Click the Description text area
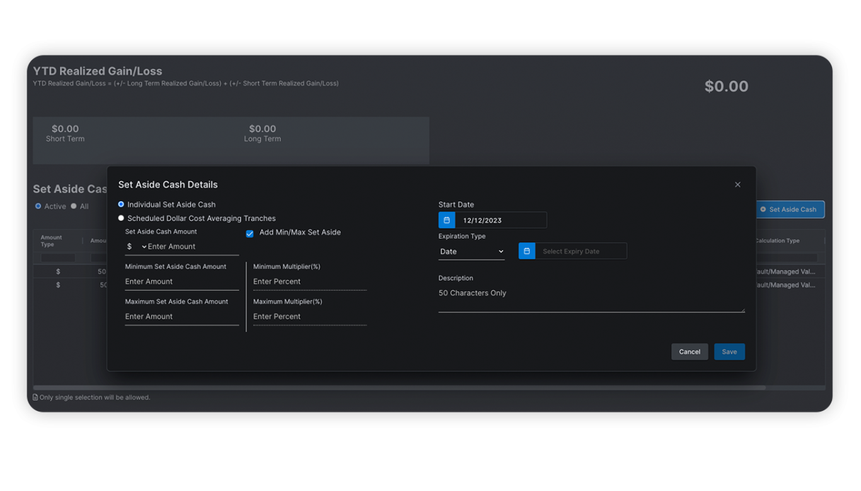Viewport: 861px width, 491px height. click(x=591, y=298)
